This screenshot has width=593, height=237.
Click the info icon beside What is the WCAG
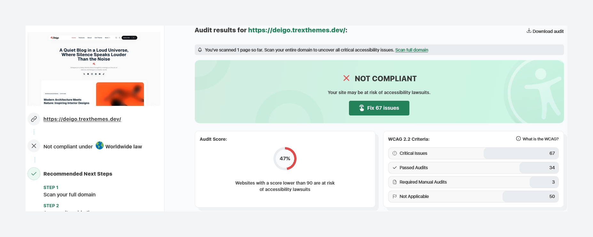click(518, 138)
